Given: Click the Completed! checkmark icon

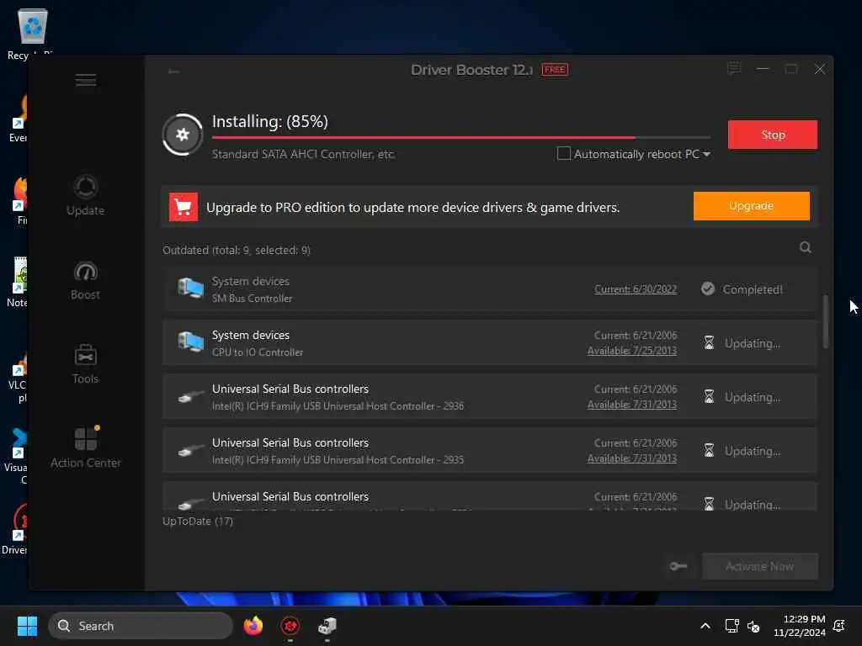Looking at the screenshot, I should (x=707, y=289).
